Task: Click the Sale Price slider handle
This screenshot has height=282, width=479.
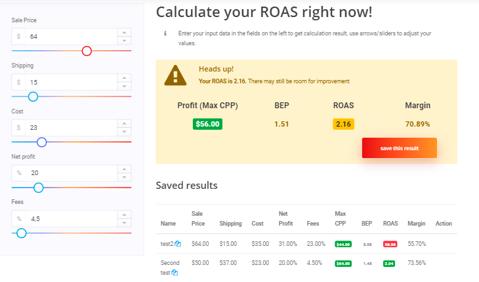Action: pos(87,51)
